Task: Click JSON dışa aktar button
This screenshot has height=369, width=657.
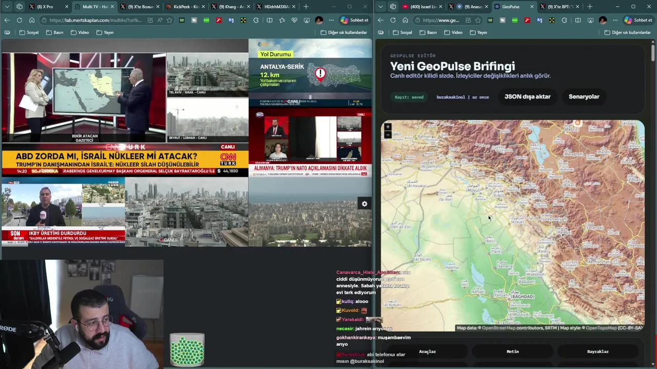Action: (527, 96)
